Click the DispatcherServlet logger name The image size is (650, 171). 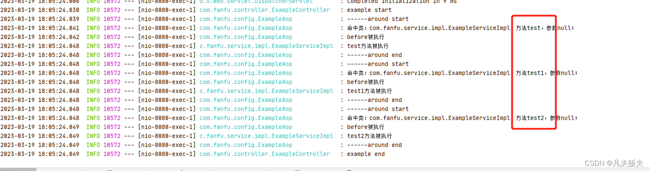click(x=256, y=2)
